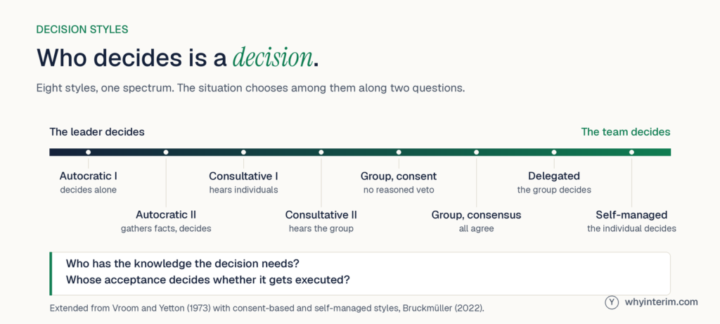The height and width of the screenshot is (324, 720).
Task: Select the Autocratic I marker dot
Action: coord(88,152)
